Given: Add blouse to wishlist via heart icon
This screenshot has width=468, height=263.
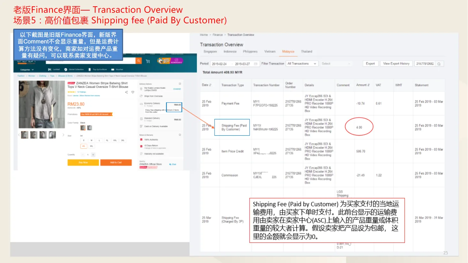Looking at the screenshot, I should click(x=132, y=92).
